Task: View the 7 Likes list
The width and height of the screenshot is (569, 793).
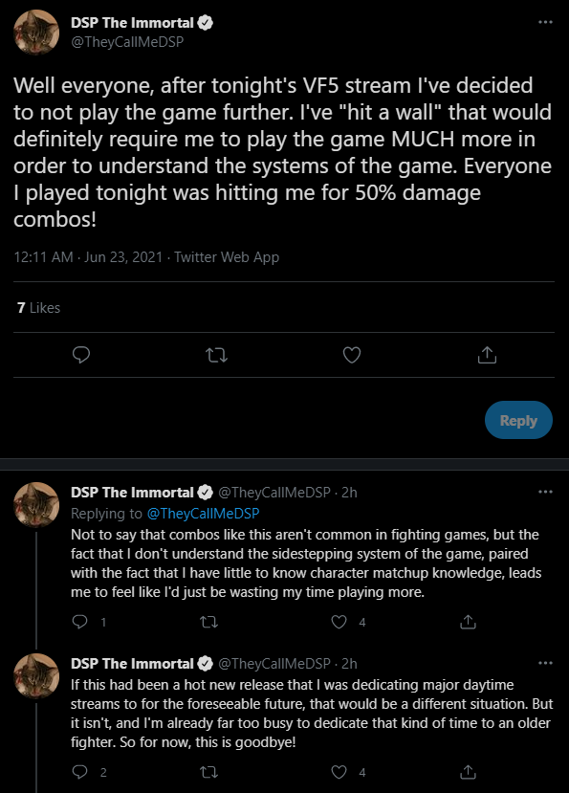Action: click(x=38, y=307)
